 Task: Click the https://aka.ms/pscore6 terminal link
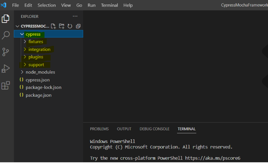click(x=213, y=158)
